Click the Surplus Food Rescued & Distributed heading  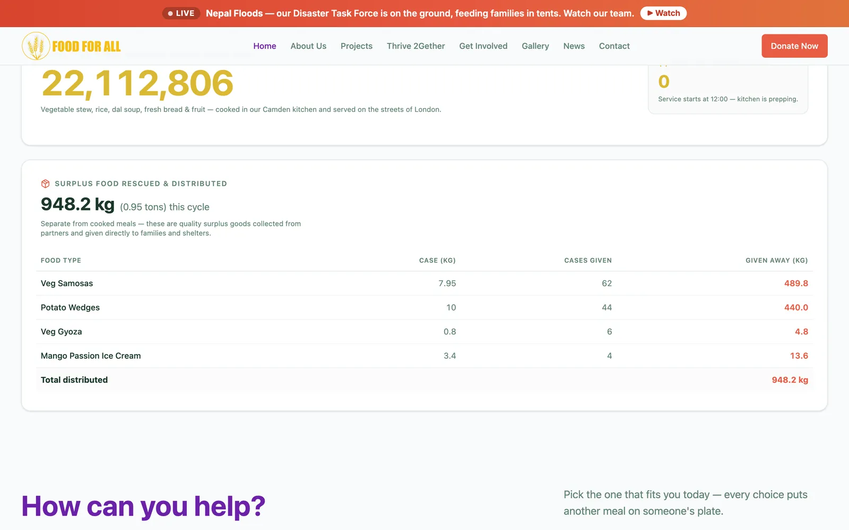tap(141, 183)
